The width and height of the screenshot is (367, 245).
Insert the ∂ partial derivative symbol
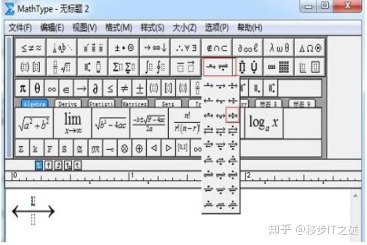point(95,88)
